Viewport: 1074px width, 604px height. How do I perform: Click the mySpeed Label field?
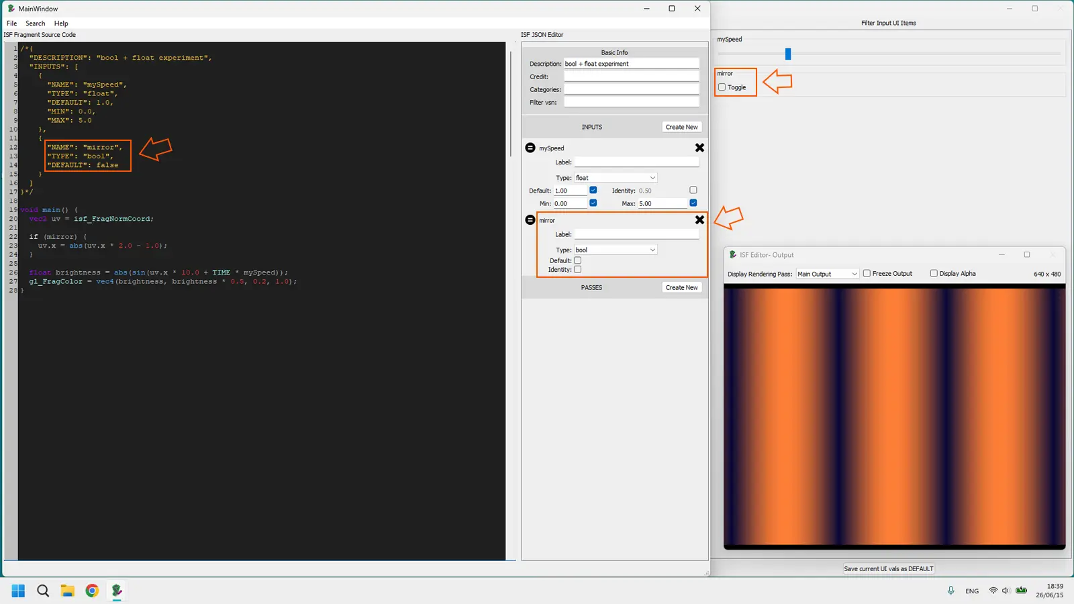point(636,162)
